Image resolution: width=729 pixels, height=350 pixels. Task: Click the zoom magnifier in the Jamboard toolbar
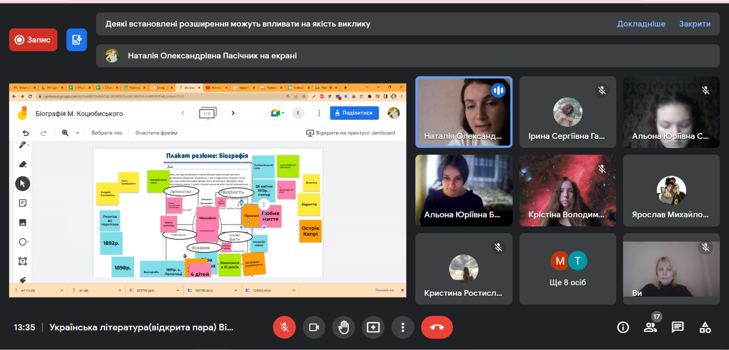[x=65, y=133]
